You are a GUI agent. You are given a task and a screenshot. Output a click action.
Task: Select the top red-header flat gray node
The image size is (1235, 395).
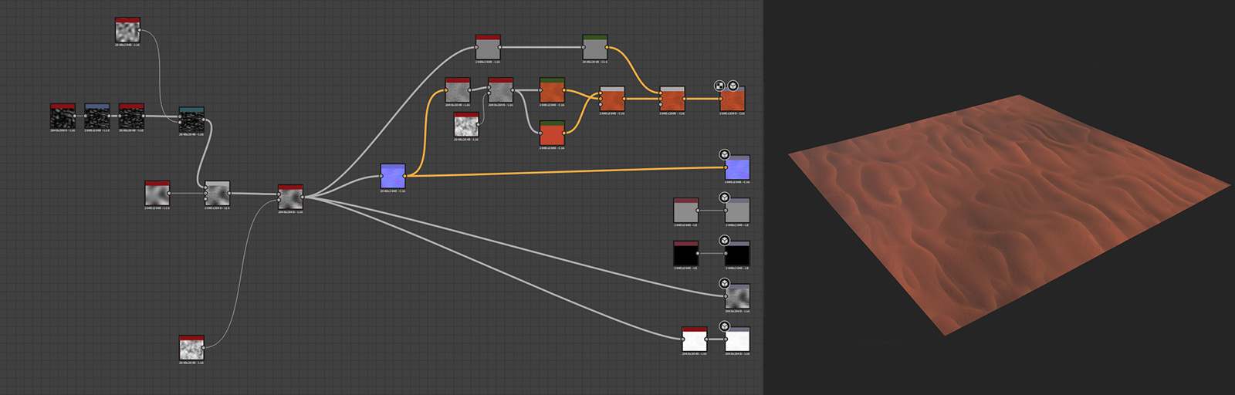pyautogui.click(x=488, y=47)
